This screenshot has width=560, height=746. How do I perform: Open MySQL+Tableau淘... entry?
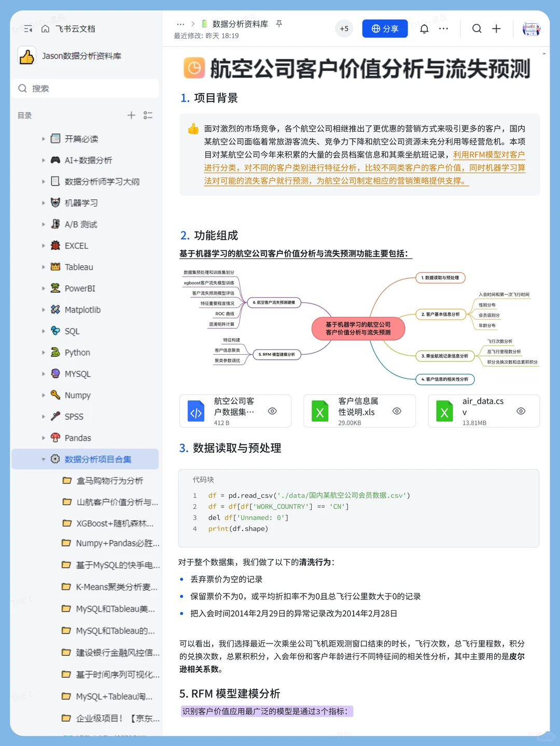coord(115,696)
